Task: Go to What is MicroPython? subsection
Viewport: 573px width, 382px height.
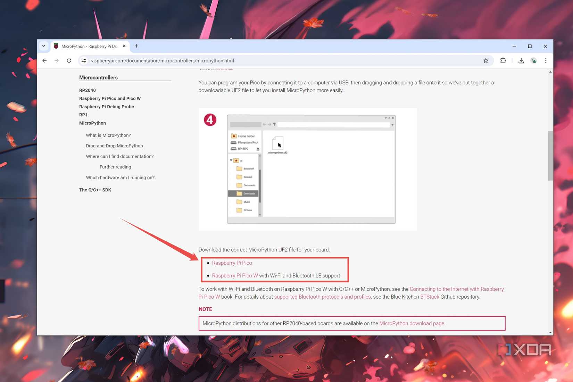Action: [x=108, y=135]
